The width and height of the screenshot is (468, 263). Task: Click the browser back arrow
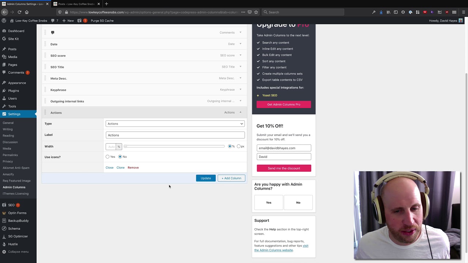(4, 12)
